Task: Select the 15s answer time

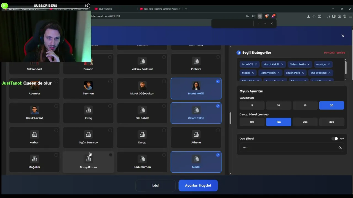Action: coord(279,122)
